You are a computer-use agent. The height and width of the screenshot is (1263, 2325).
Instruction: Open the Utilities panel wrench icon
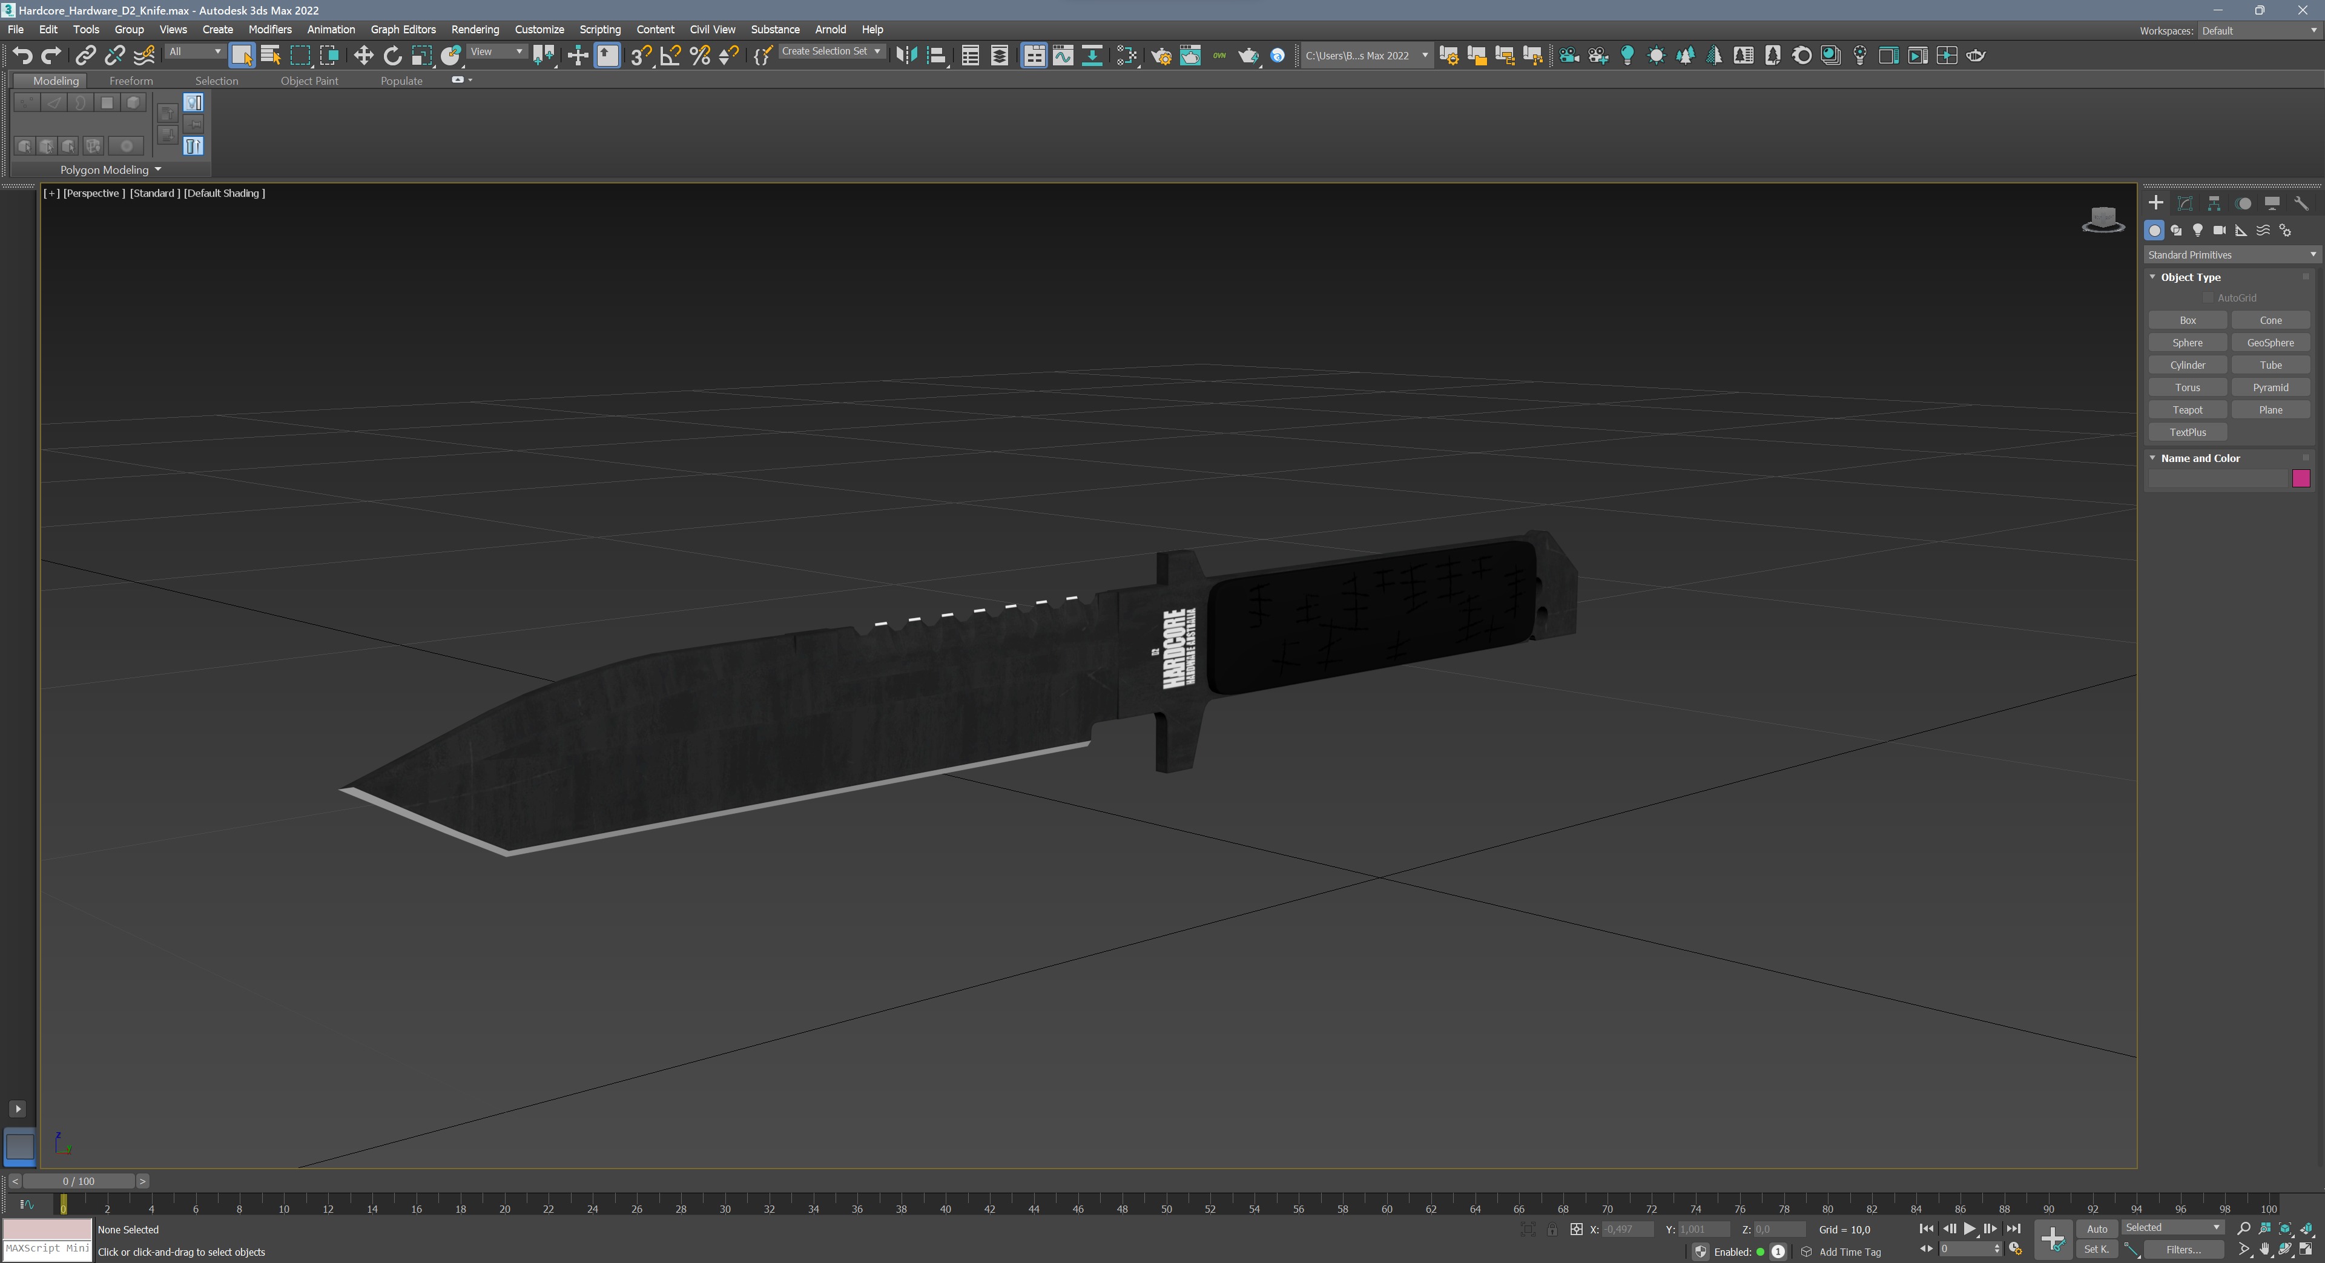point(2301,203)
